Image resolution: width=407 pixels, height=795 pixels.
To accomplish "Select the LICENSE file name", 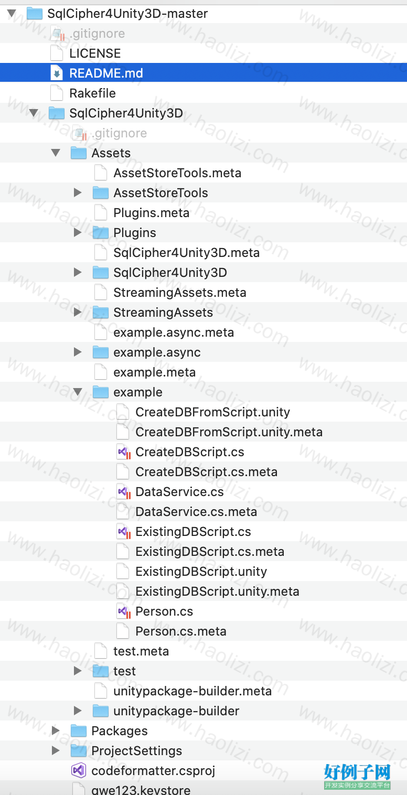I will (95, 53).
